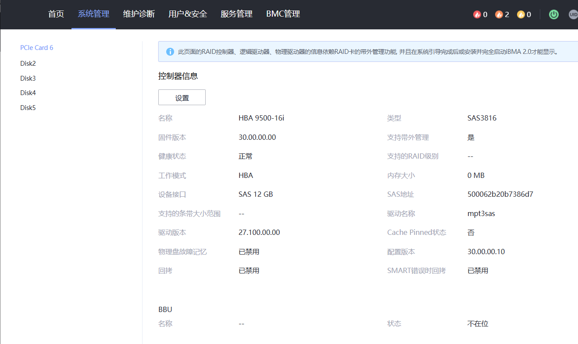The image size is (578, 344).
Task: Select Disk3 in the left sidebar
Action: 28,78
